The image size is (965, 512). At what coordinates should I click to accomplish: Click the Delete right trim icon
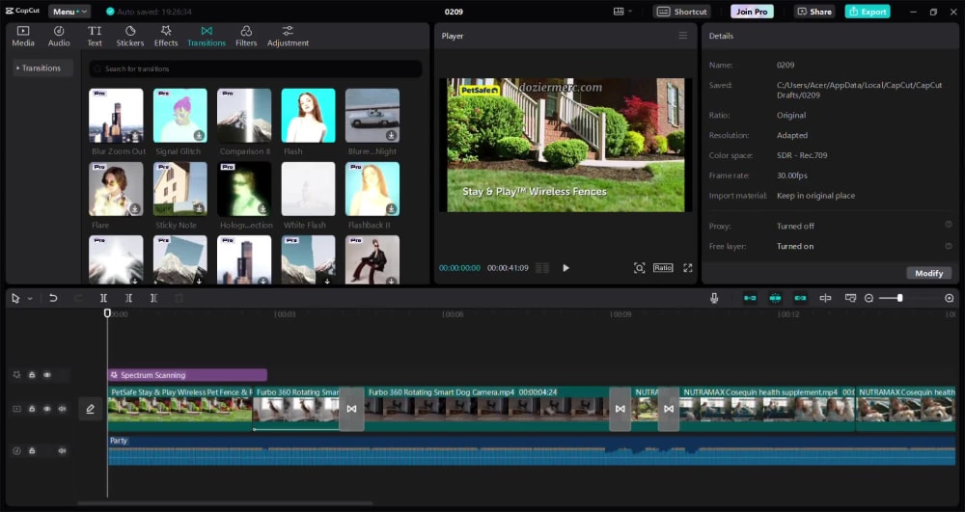pos(153,298)
